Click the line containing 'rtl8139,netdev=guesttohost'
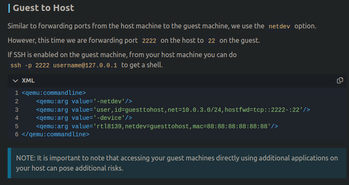 coord(157,126)
